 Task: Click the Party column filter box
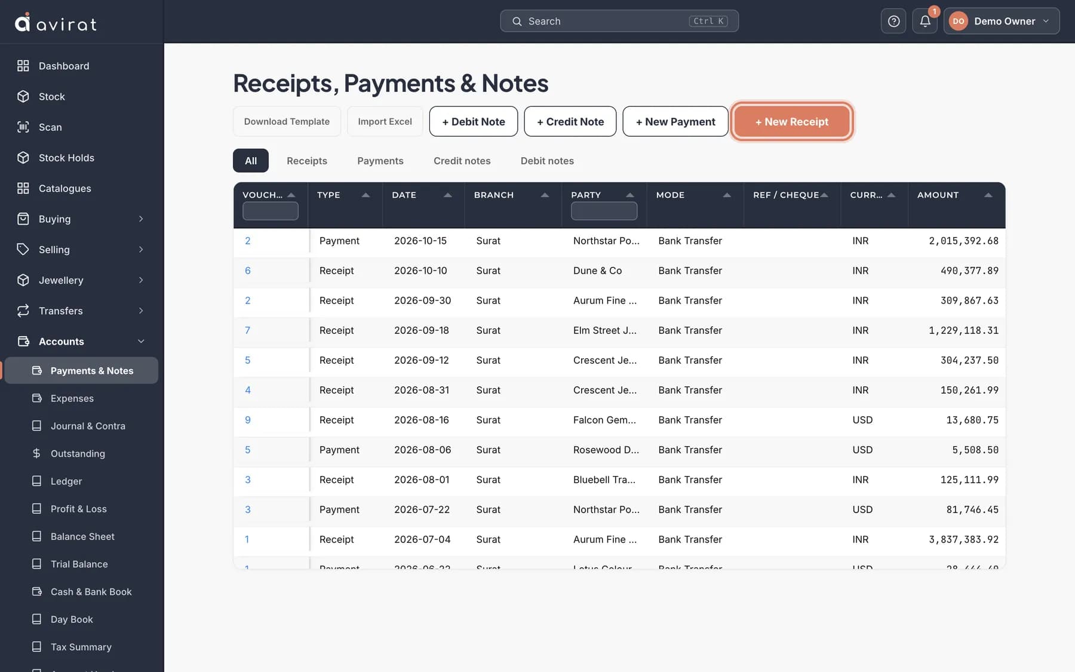(x=604, y=211)
